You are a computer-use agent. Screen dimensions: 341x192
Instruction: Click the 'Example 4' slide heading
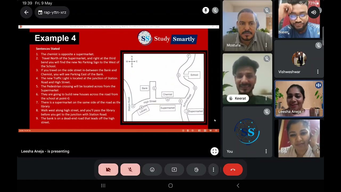point(55,38)
